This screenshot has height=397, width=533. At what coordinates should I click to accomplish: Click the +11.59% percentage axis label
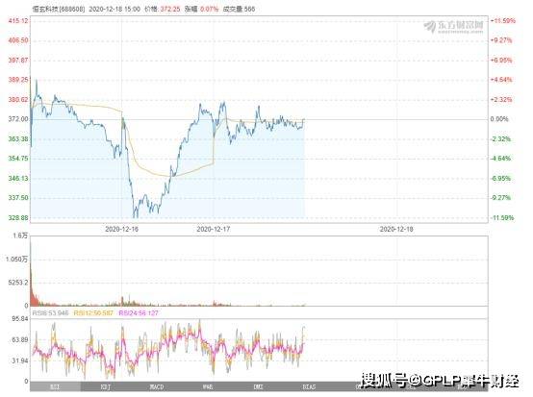click(x=503, y=21)
